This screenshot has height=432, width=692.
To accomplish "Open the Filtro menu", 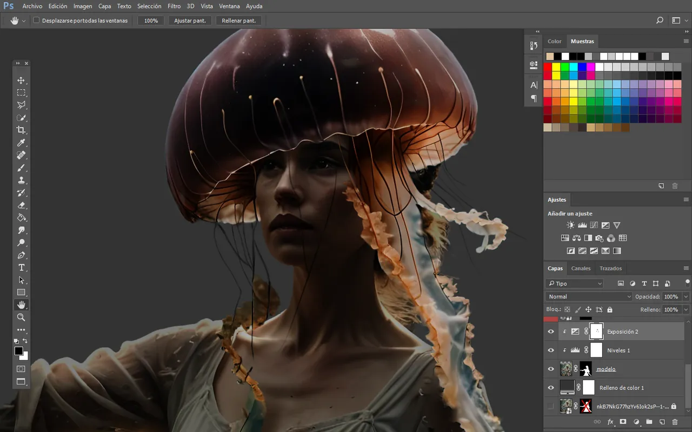I will pyautogui.click(x=174, y=6).
